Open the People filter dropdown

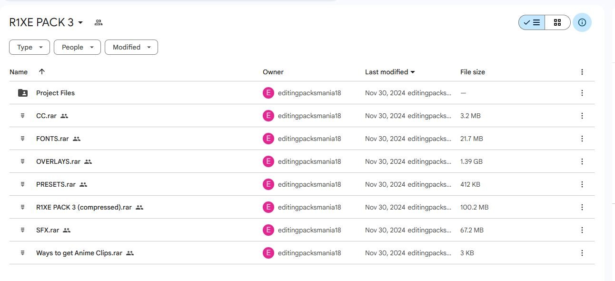pos(78,47)
